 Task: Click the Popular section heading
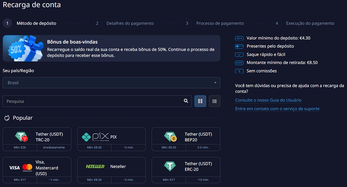(x=23, y=118)
